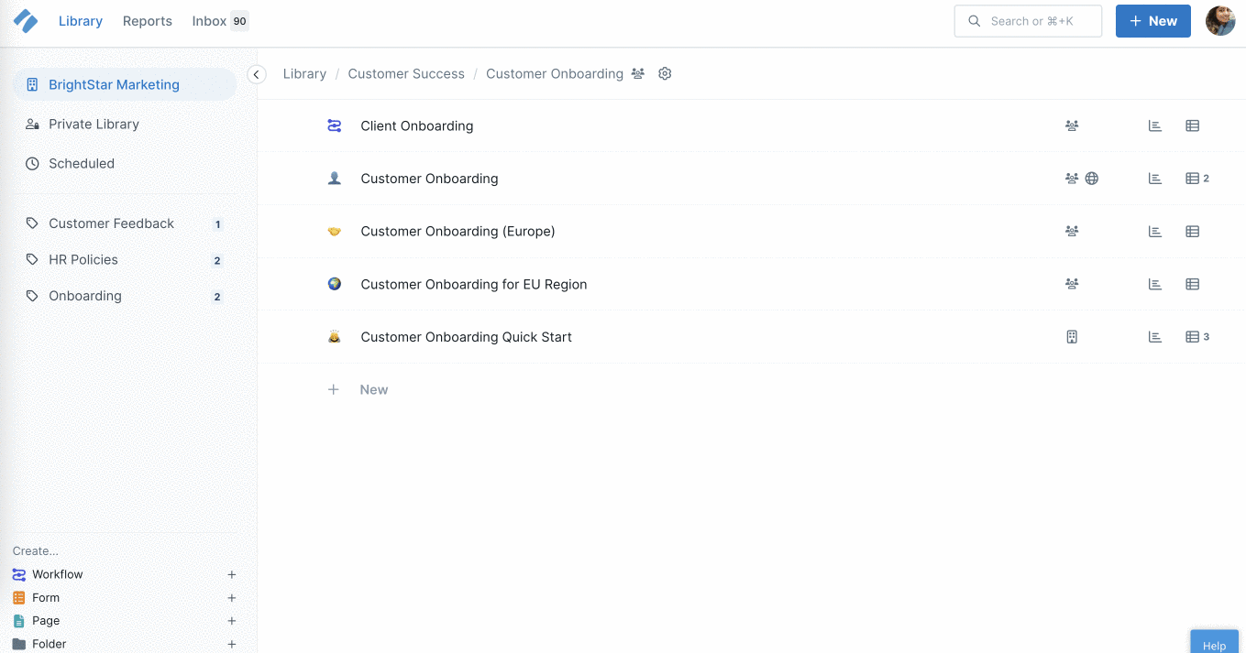The height and width of the screenshot is (653, 1246).
Task: Collapse the sidebar with the chevron button
Action: click(257, 74)
